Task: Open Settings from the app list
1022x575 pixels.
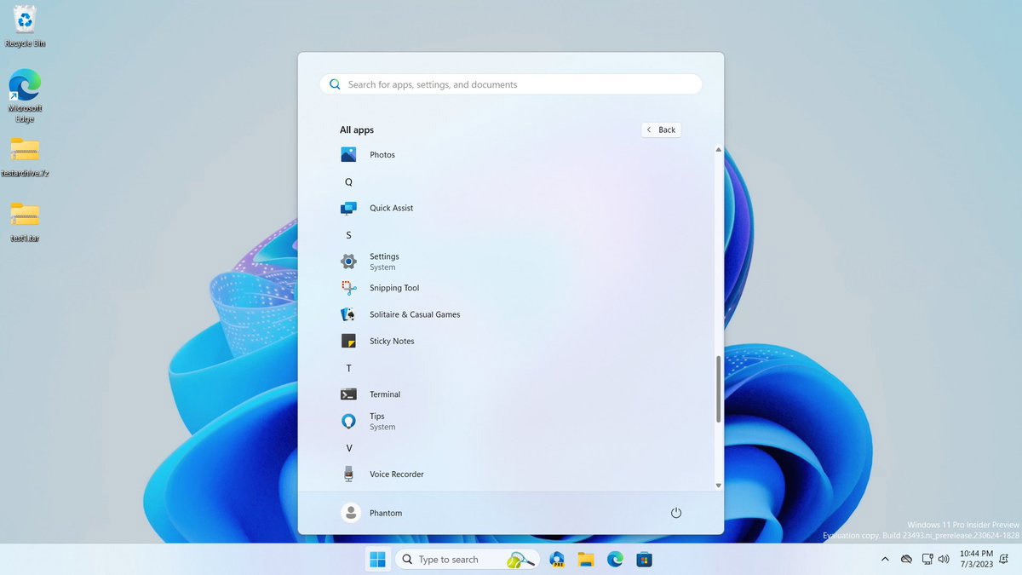Action: point(384,261)
